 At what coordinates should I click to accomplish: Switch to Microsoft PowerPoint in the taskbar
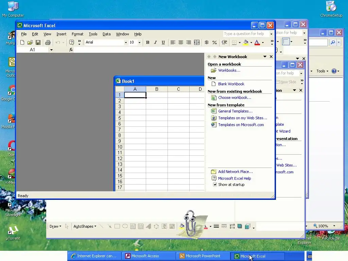[x=203, y=256]
